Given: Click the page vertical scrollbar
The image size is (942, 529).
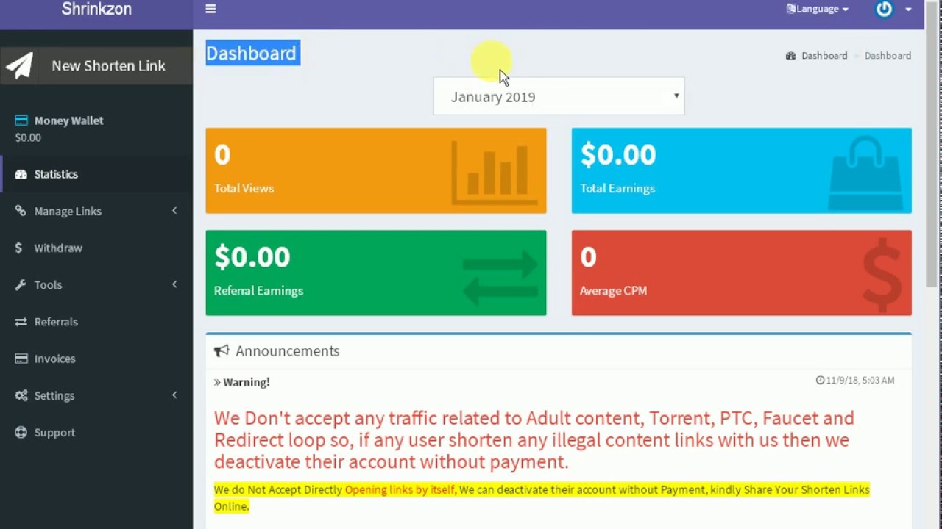Looking at the screenshot, I should click(x=932, y=147).
